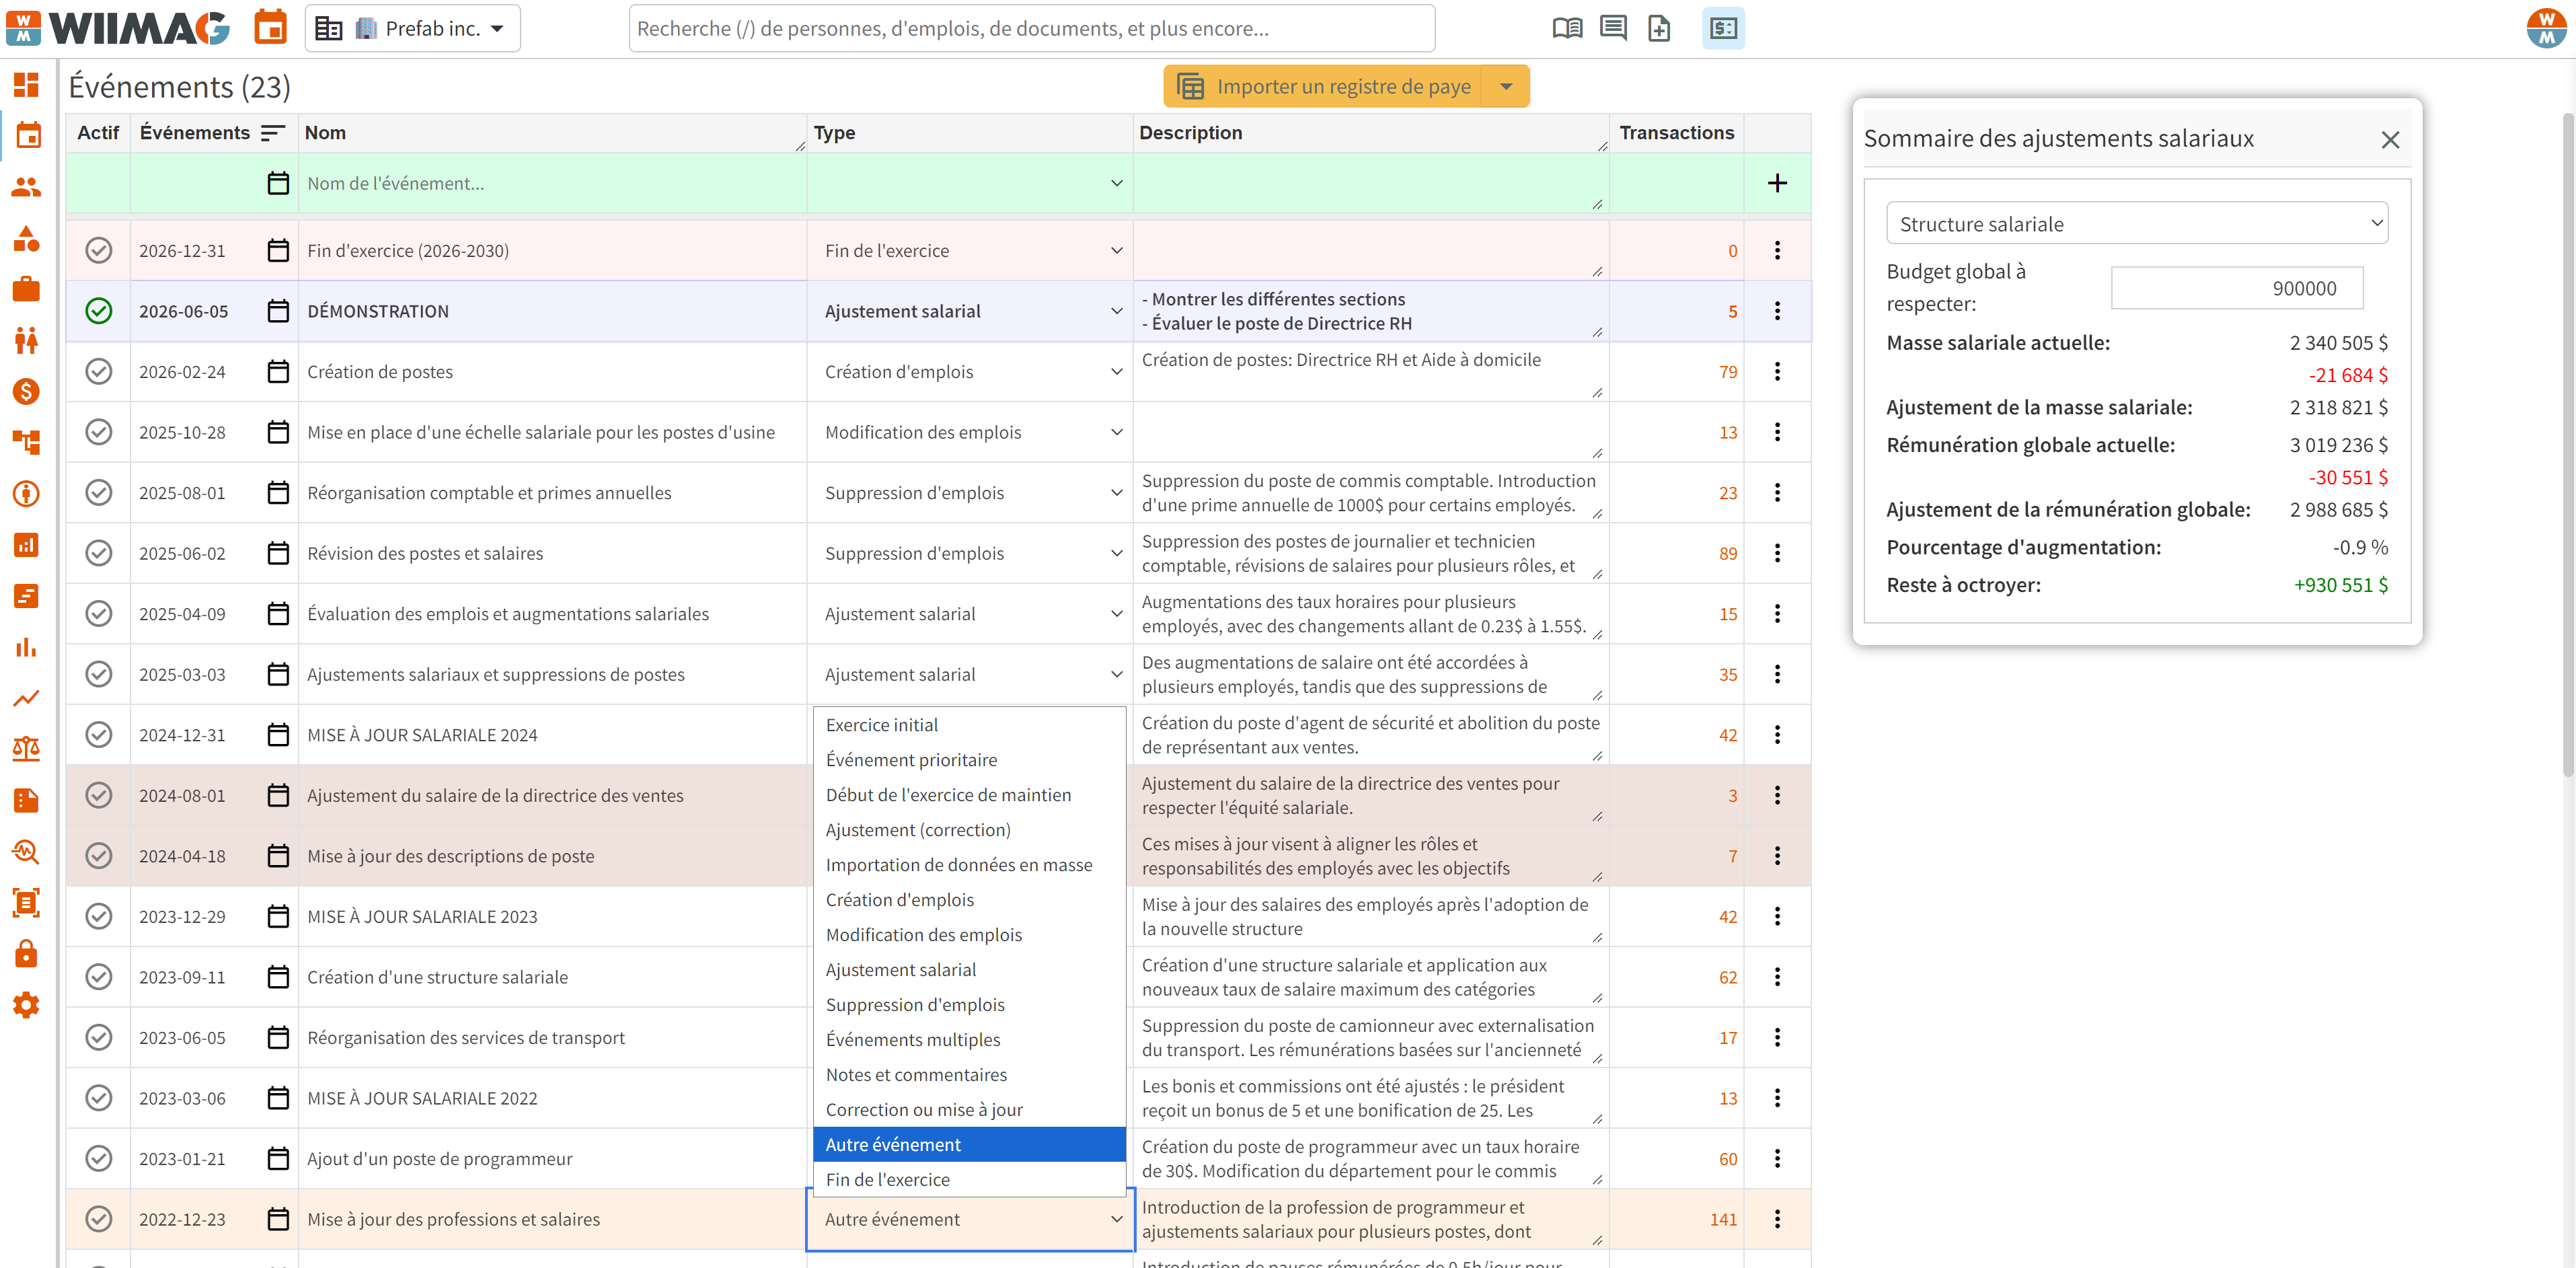Activate the MISE À JOUR SALARIALE 2024 event
This screenshot has width=2576, height=1268.
(98, 735)
